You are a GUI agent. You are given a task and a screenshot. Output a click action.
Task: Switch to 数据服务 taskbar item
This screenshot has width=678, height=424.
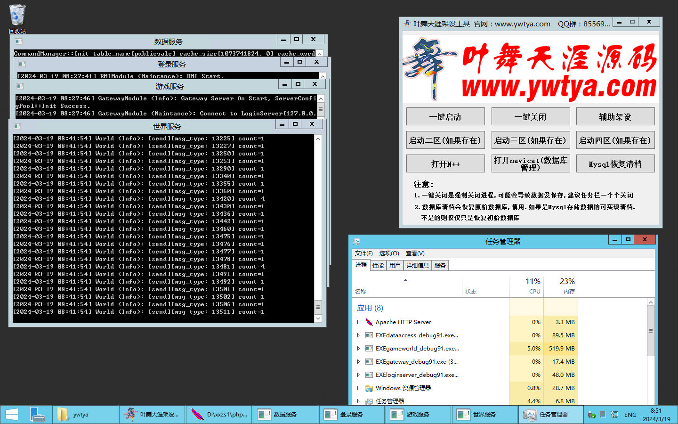click(285, 415)
